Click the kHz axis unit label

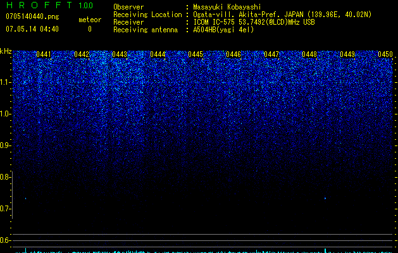[x=6, y=51]
